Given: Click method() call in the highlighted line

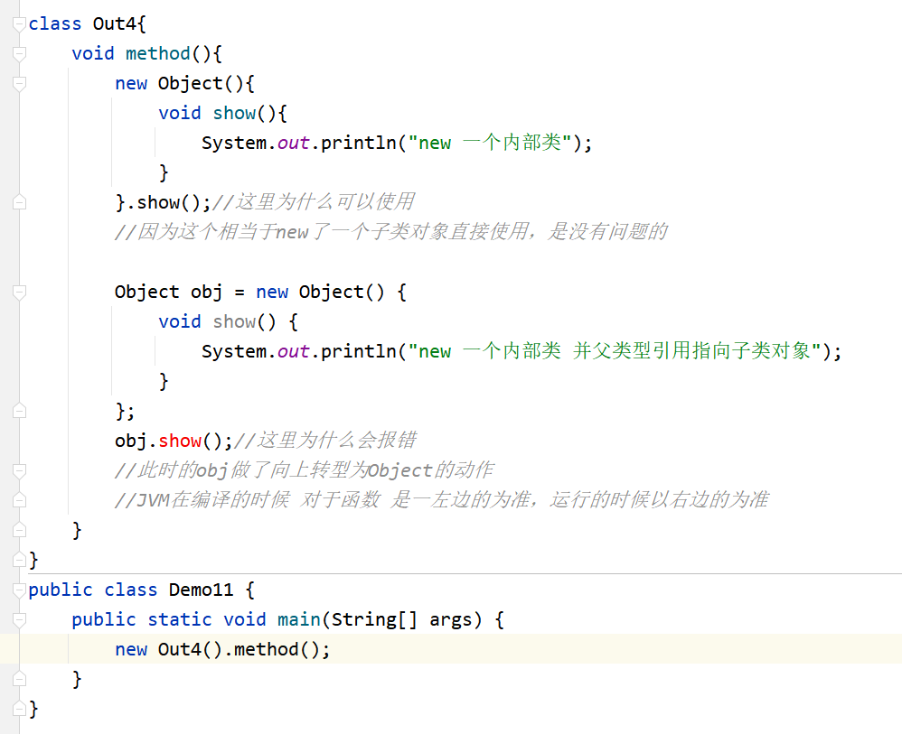Looking at the screenshot, I should point(277,649).
